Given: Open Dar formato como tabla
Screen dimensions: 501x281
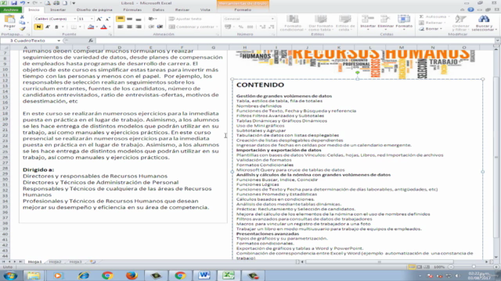Looking at the screenshot, I should click(x=320, y=23).
